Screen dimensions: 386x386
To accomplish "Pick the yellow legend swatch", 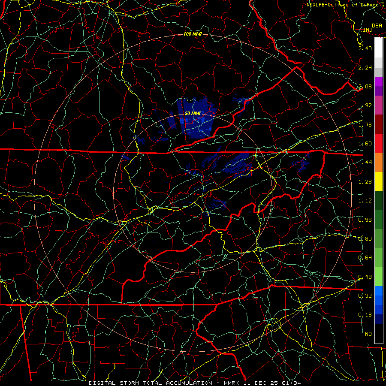I will 379,181.
